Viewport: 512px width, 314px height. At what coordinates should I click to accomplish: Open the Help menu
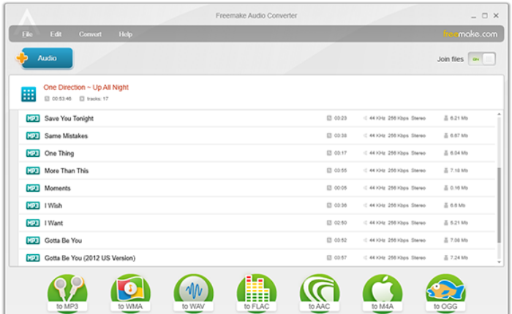pos(125,34)
